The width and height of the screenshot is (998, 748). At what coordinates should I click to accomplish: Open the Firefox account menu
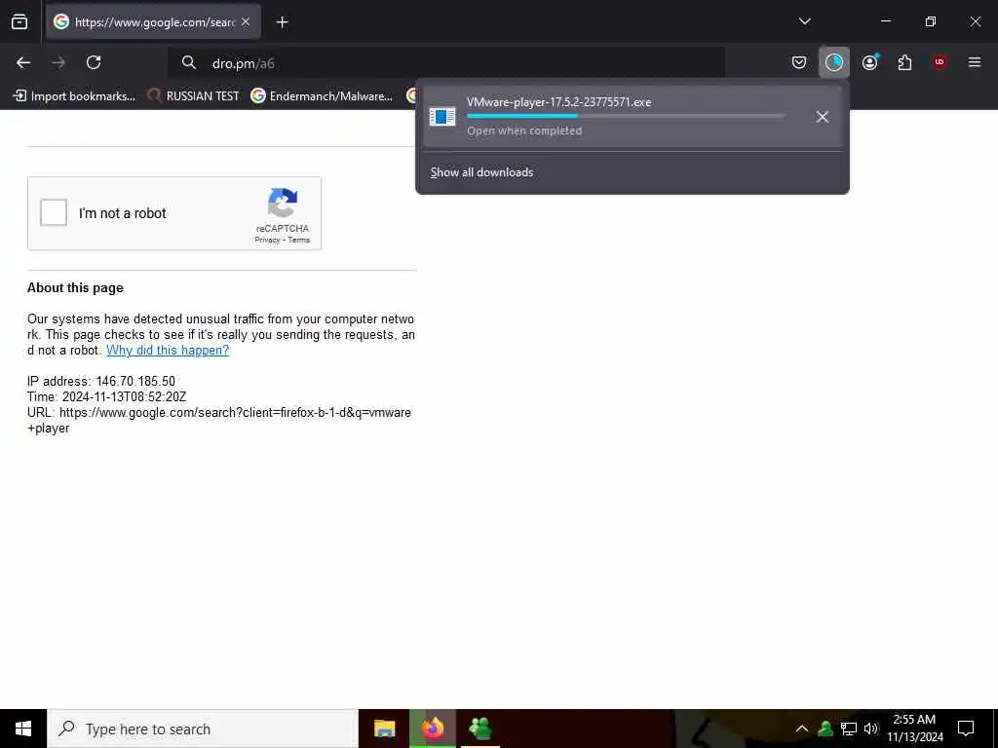click(x=869, y=62)
